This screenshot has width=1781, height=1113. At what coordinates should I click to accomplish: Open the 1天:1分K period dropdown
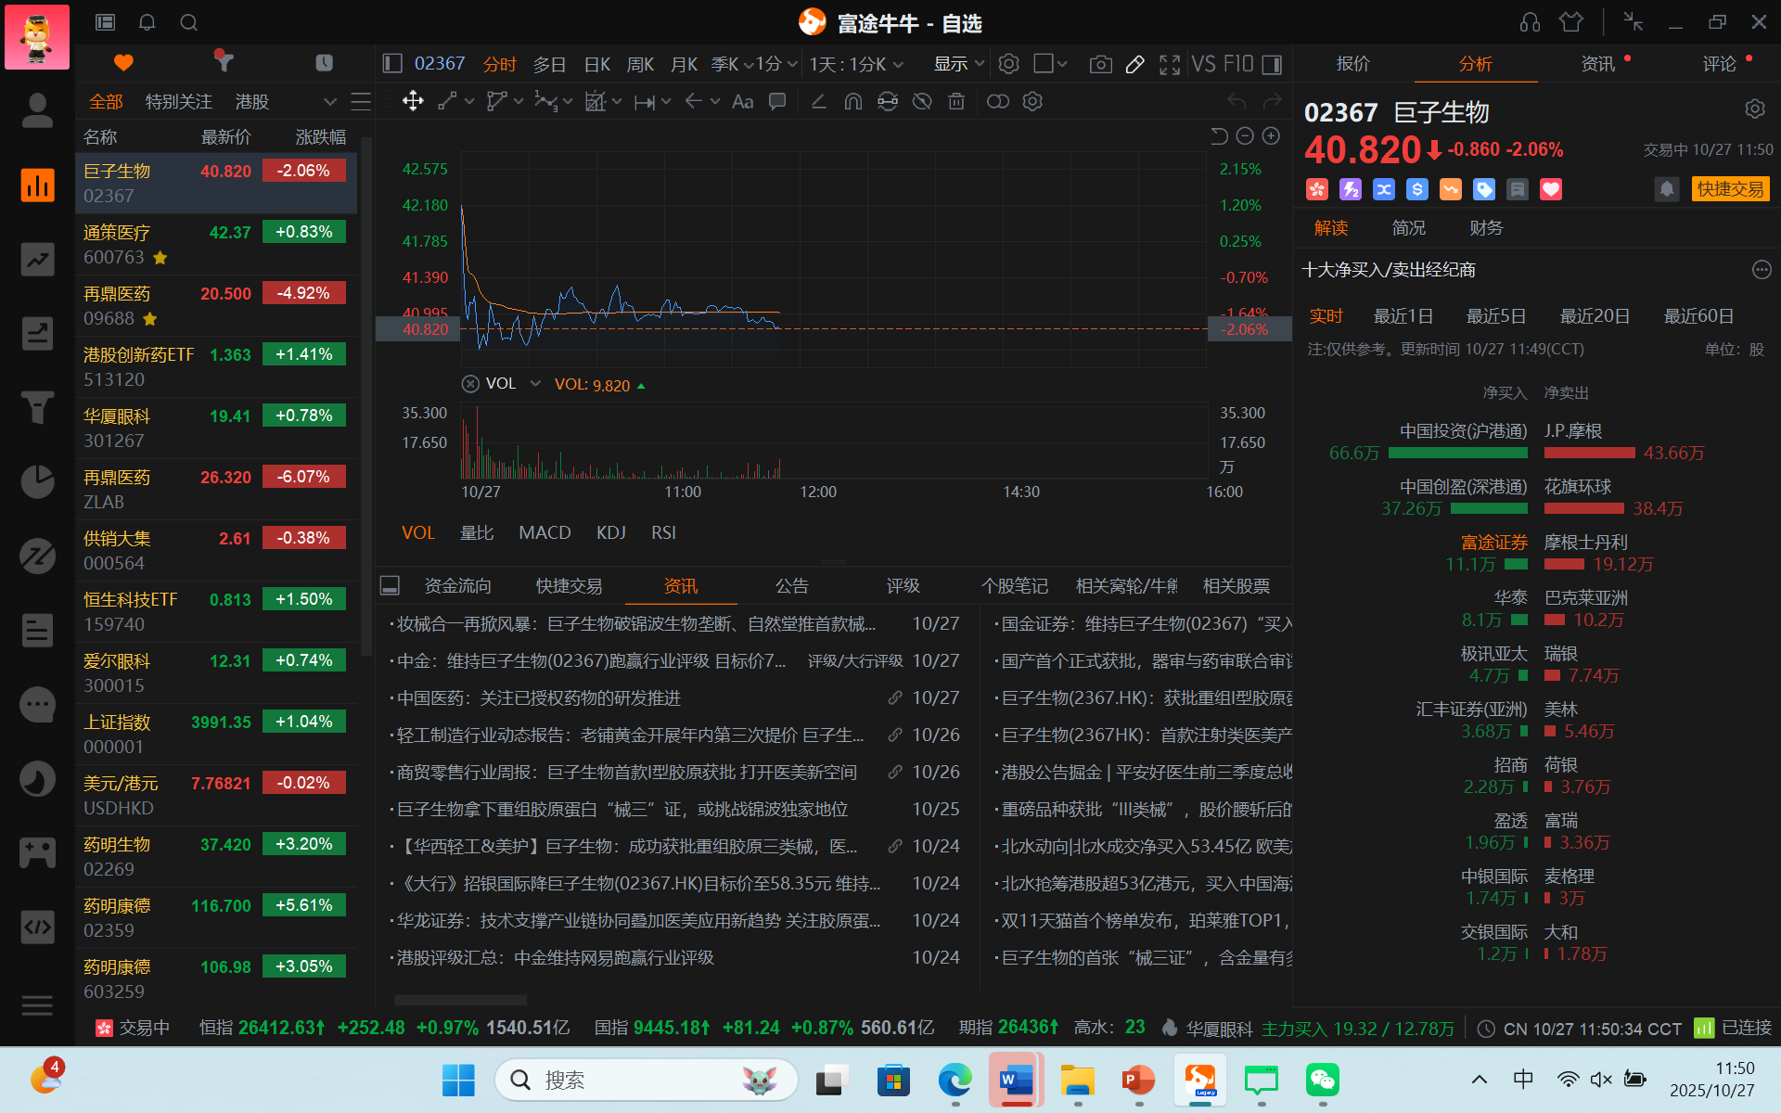pos(855,64)
